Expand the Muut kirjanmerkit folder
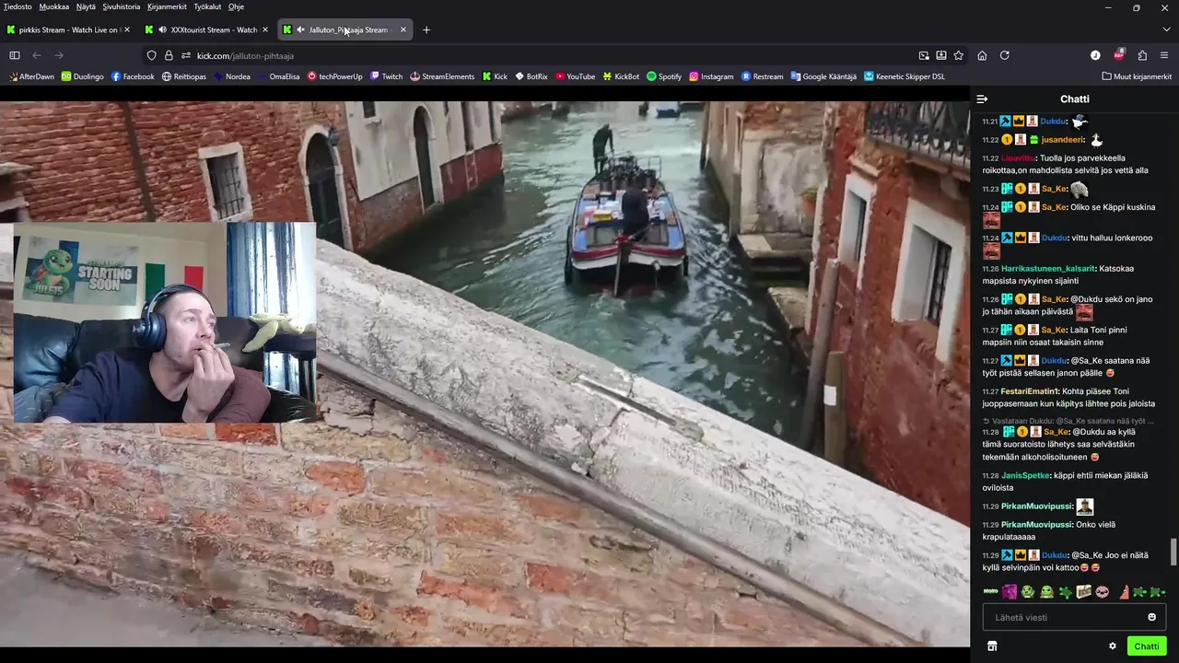This screenshot has width=1179, height=663. 1136,76
